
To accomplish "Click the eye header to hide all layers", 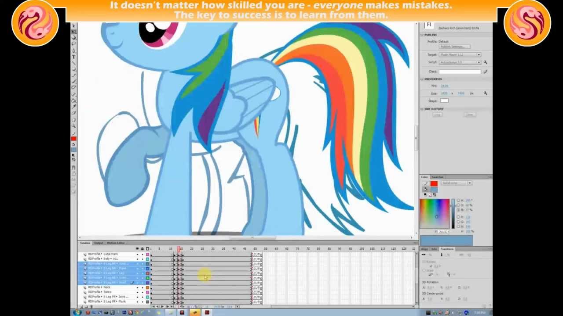I will tap(137, 249).
